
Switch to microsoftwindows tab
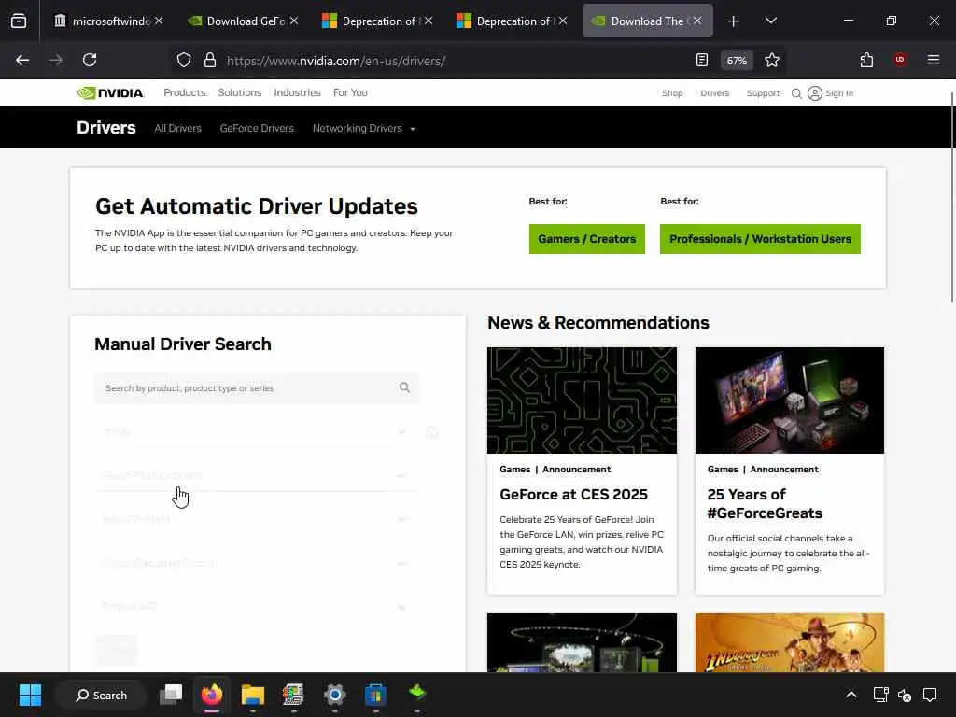(102, 21)
